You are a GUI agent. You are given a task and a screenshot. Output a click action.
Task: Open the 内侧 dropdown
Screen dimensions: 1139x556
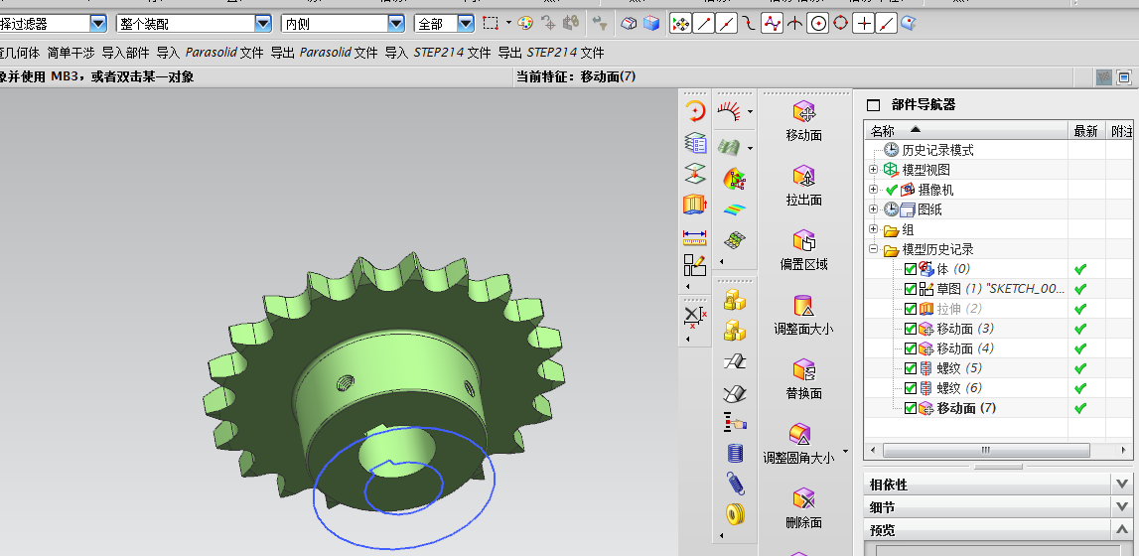click(x=395, y=24)
